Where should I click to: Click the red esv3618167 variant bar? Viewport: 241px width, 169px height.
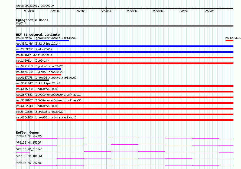[125, 103]
